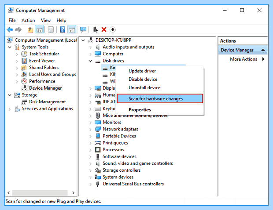Click the red X Uninstall device icon
This screenshot has width=273, height=210.
[104, 30]
